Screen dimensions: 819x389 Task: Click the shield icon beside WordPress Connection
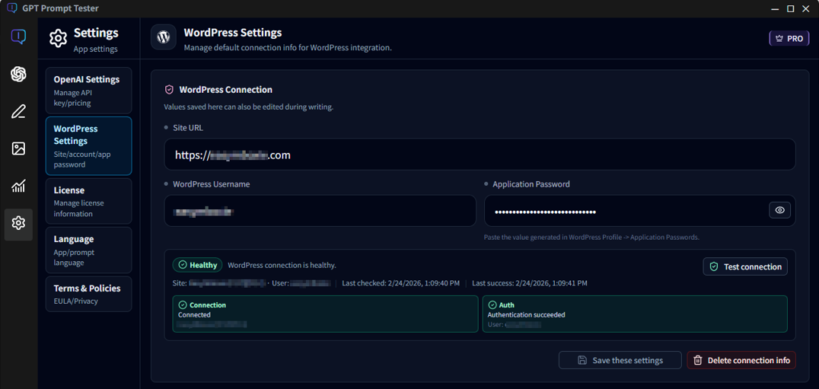[x=169, y=90]
